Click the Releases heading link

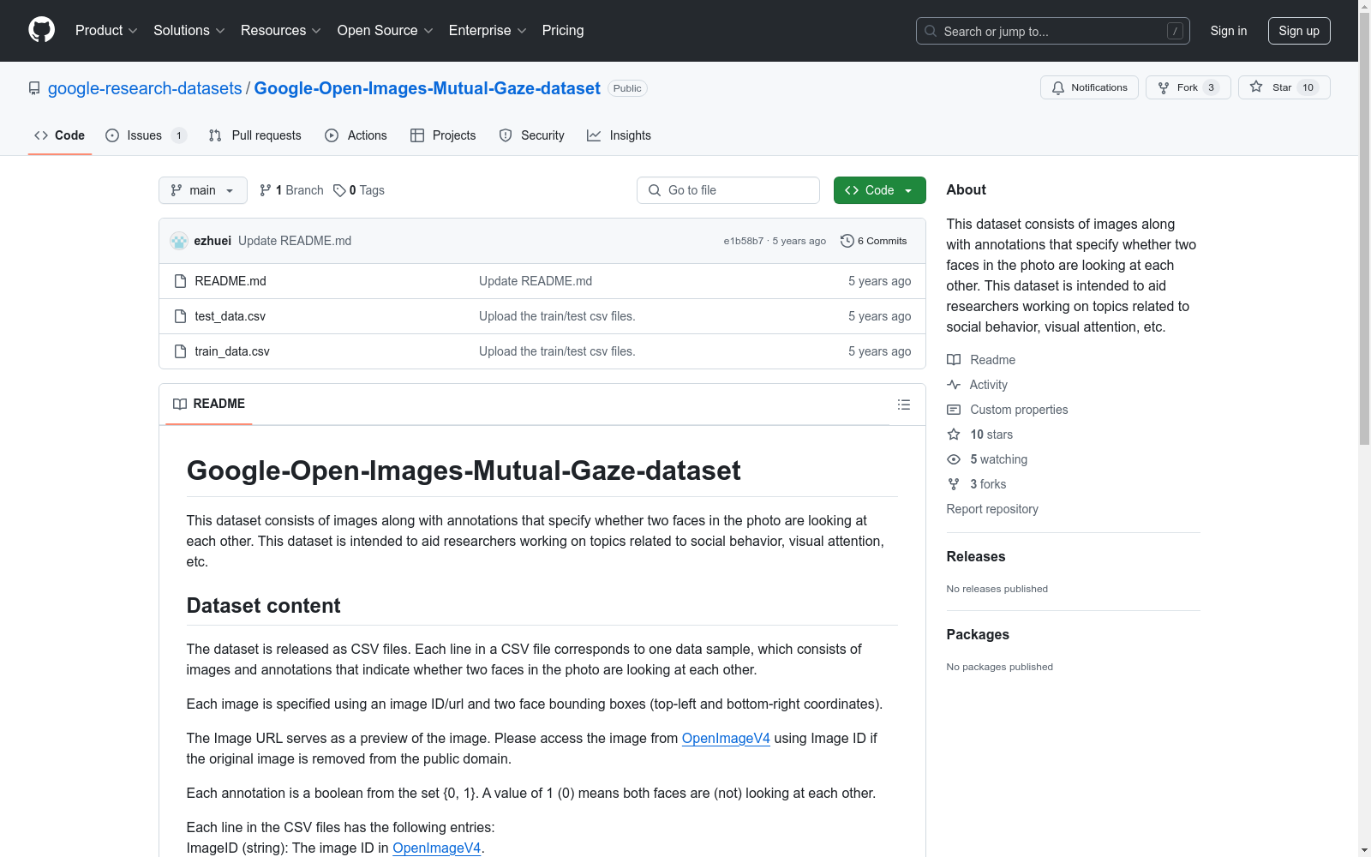point(976,556)
